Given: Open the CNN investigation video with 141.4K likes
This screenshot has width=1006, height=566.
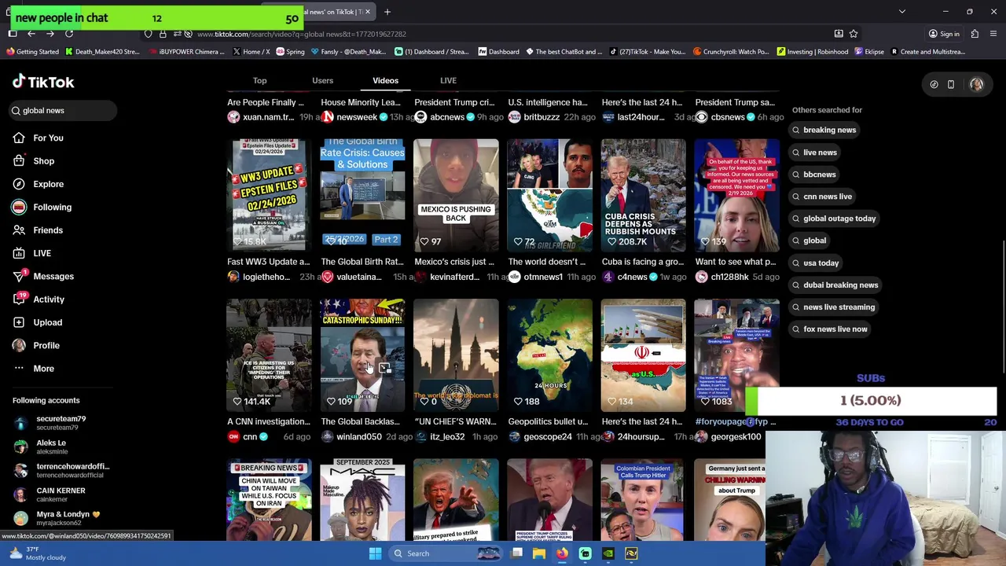Looking at the screenshot, I should (x=269, y=355).
